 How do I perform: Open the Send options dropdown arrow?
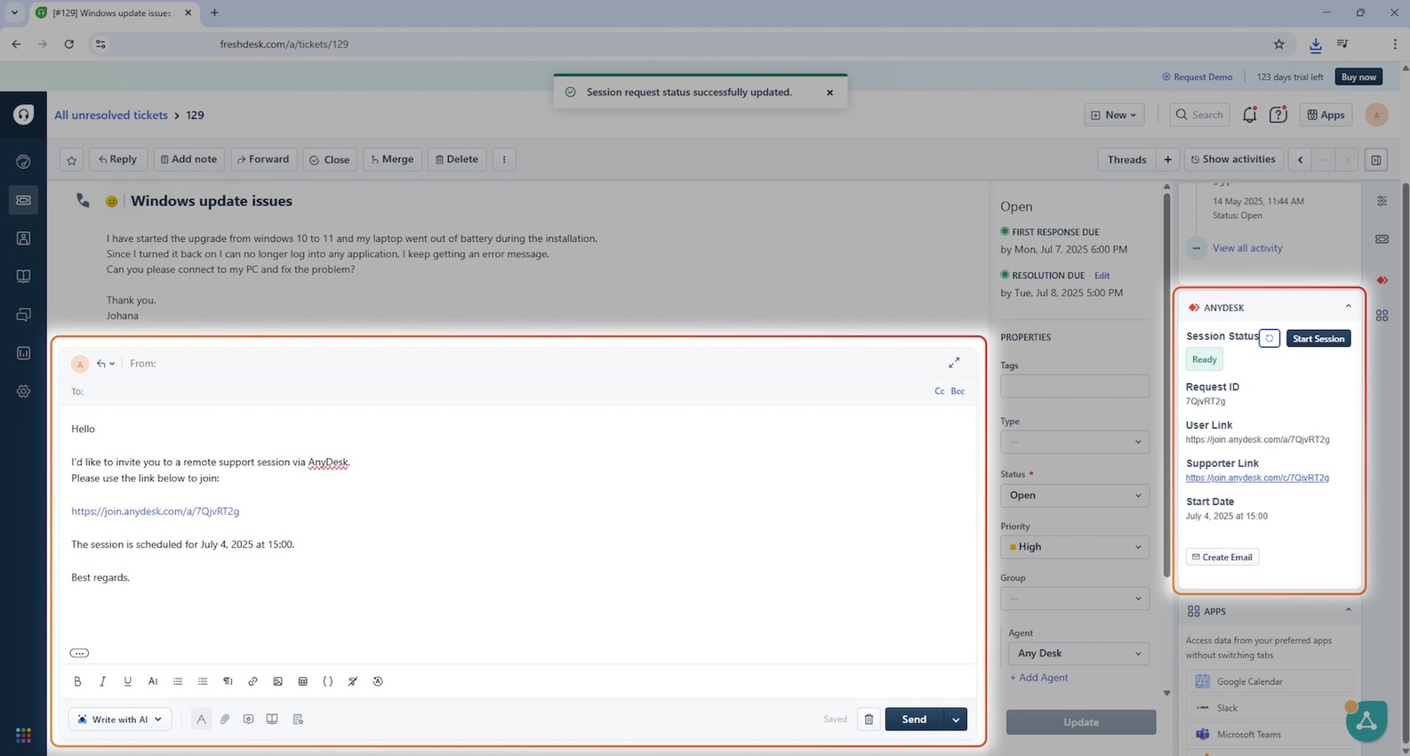(x=956, y=719)
